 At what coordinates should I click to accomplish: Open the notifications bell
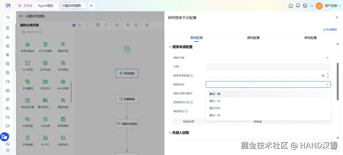point(298,6)
